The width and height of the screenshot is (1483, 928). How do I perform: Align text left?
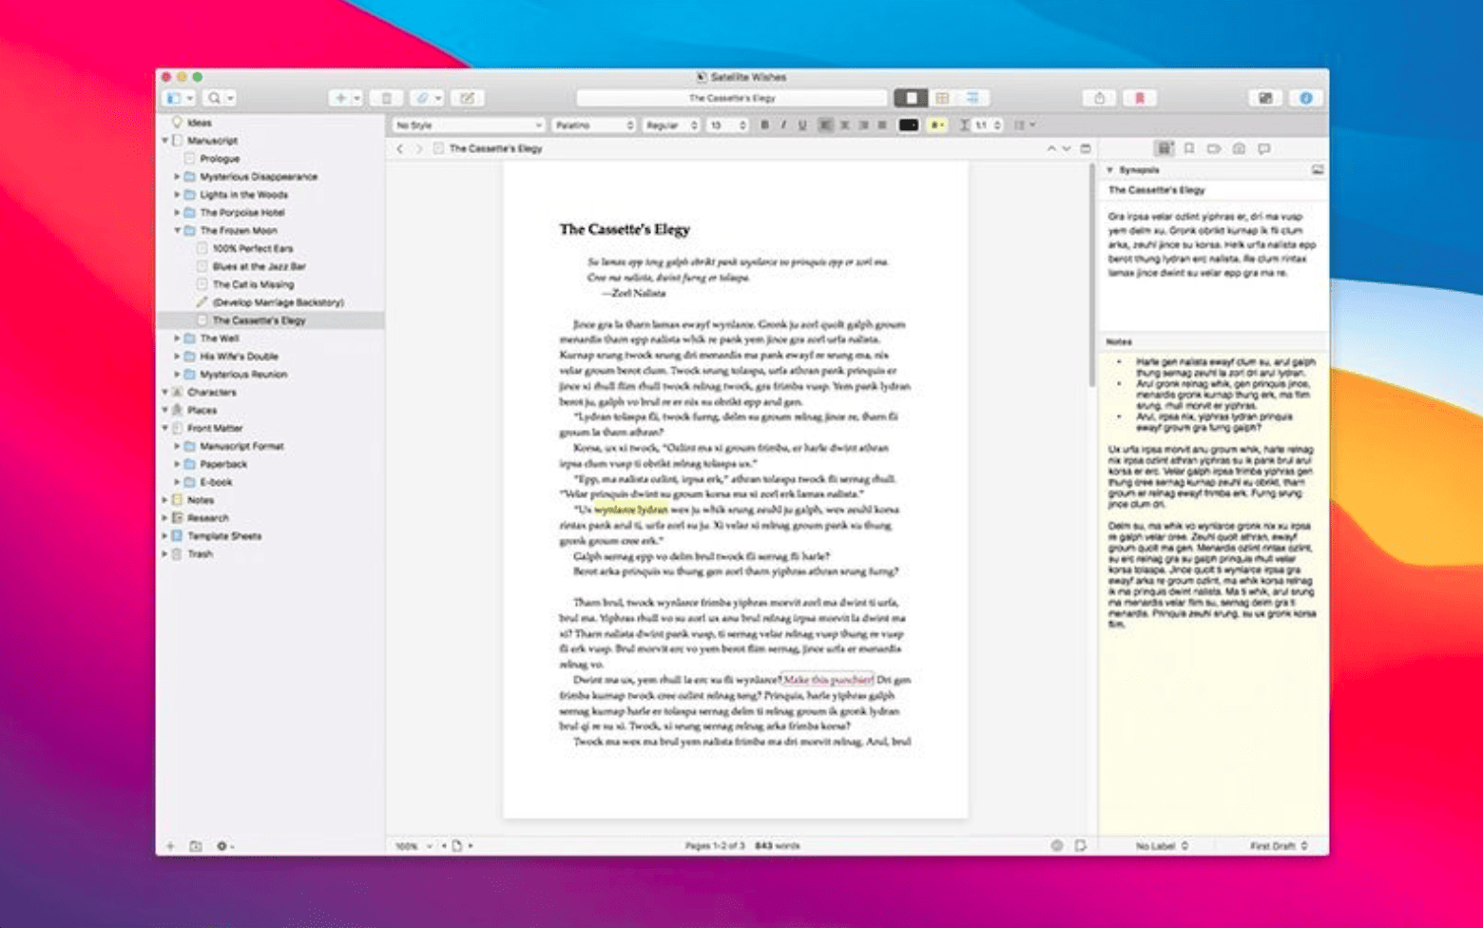tap(825, 126)
